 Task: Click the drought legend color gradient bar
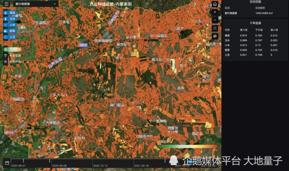pos(187,147)
